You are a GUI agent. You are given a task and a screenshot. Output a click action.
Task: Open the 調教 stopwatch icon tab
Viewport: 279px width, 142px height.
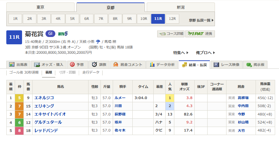tap(95, 65)
